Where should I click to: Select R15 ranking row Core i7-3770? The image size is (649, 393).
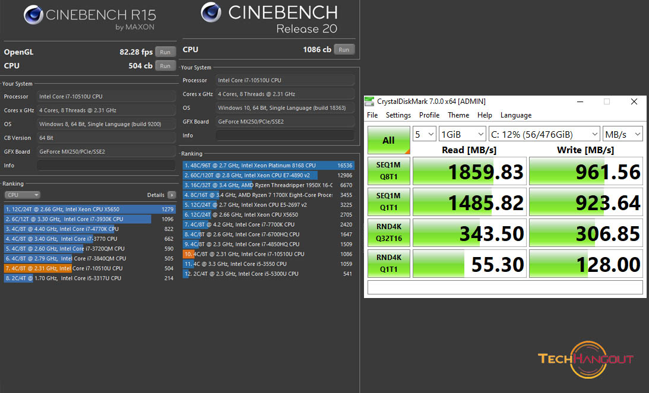[90, 239]
